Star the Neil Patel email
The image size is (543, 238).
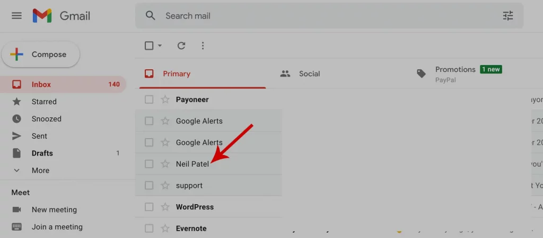[165, 164]
